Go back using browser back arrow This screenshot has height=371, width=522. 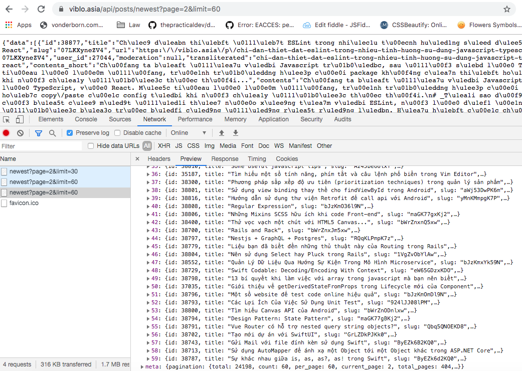(9, 9)
